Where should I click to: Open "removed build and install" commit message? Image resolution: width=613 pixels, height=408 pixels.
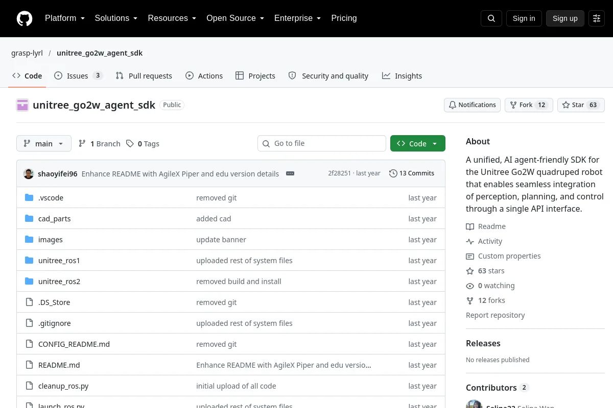click(x=239, y=282)
